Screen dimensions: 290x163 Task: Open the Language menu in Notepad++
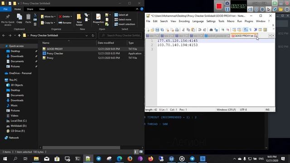[x=198, y=21]
